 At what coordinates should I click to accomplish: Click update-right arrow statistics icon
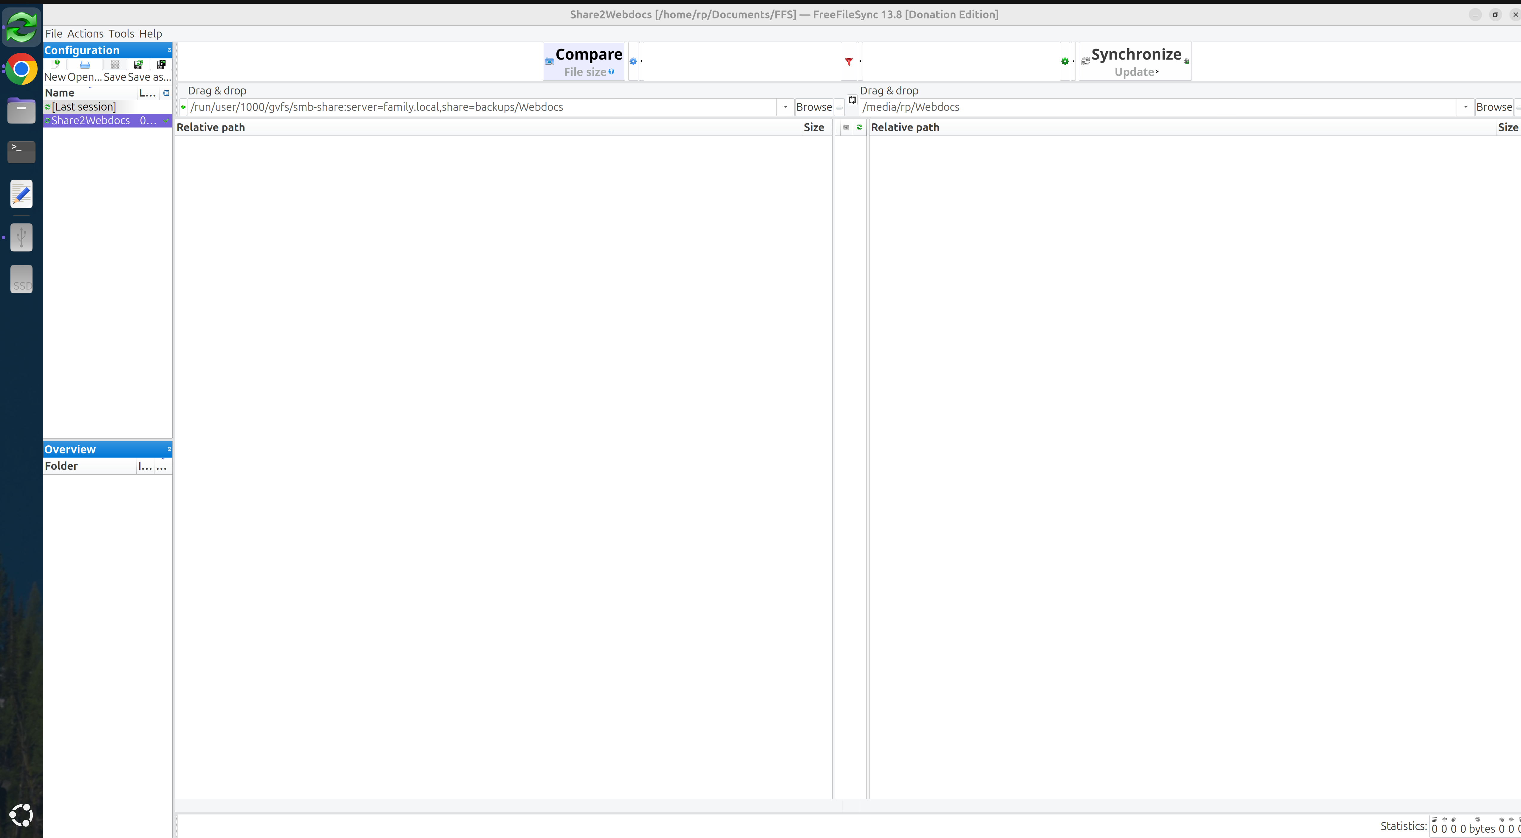pos(1511,819)
